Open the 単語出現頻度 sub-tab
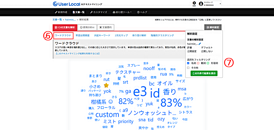The image size is (274, 130). click(x=82, y=35)
